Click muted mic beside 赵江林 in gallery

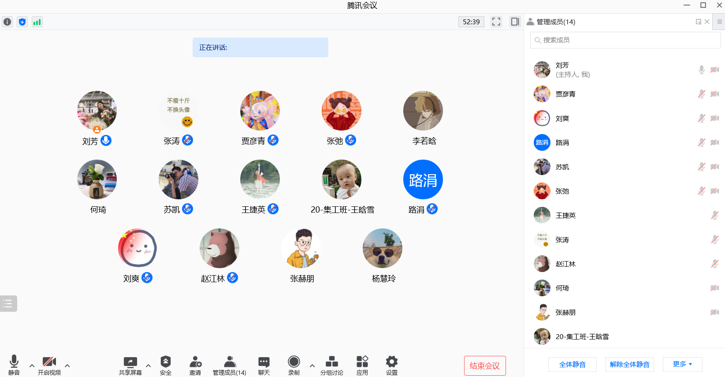(233, 278)
